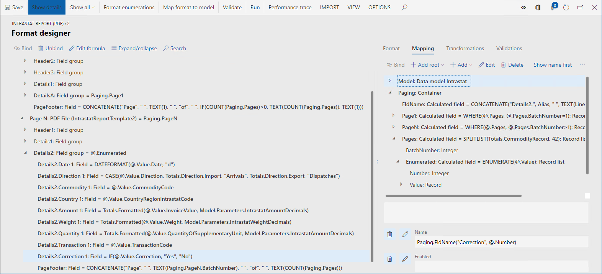Collapse the Paging container node
The height and width of the screenshot is (274, 602).
click(x=390, y=93)
